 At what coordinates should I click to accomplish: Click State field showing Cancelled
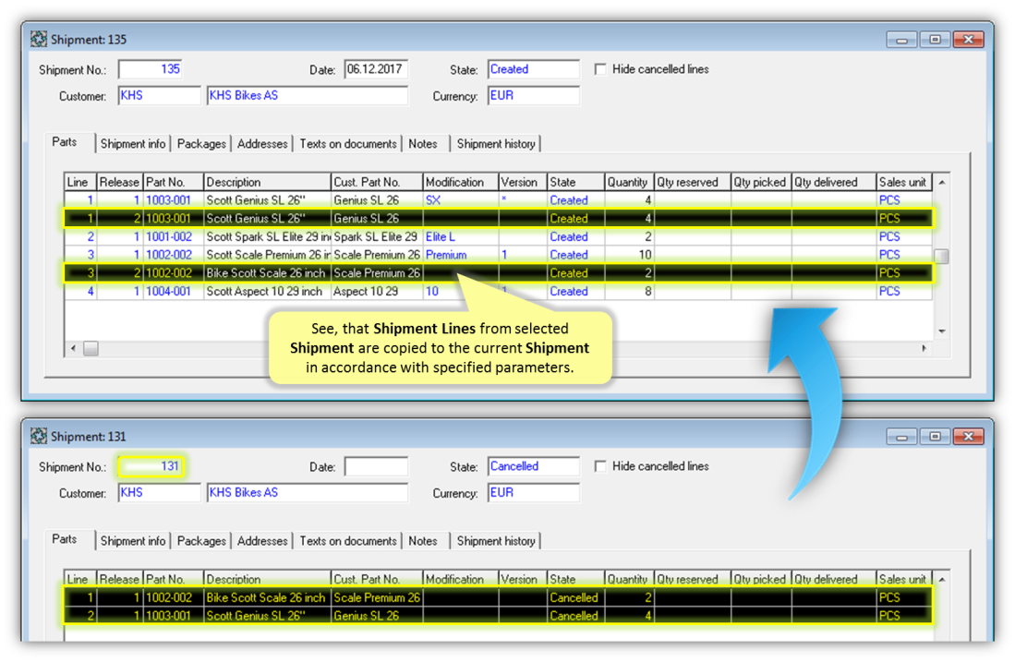coord(534,466)
